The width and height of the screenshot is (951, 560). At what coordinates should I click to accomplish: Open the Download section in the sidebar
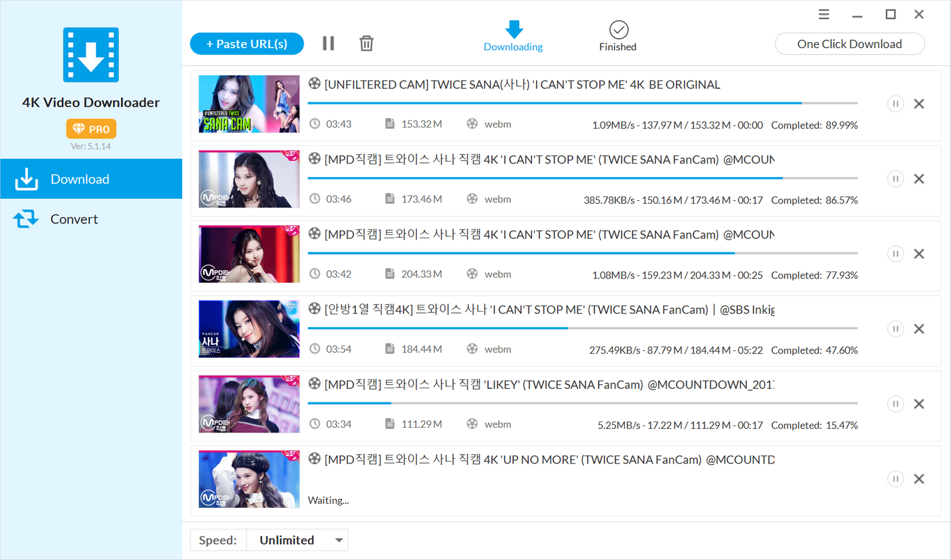(91, 179)
